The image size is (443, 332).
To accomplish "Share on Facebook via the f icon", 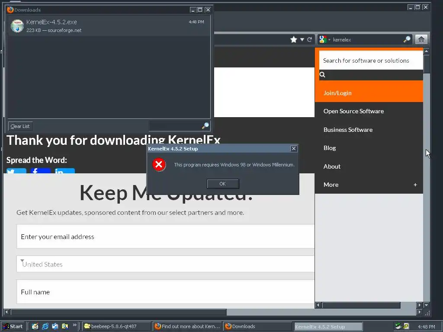I will click(41, 171).
